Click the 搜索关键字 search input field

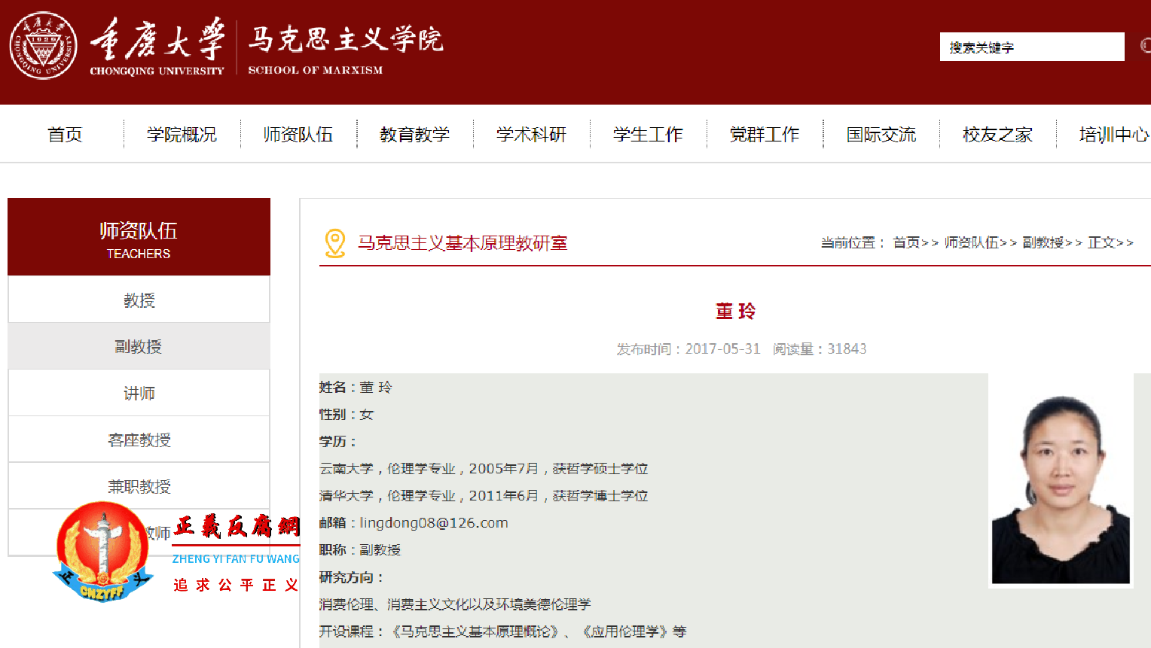(x=1031, y=47)
